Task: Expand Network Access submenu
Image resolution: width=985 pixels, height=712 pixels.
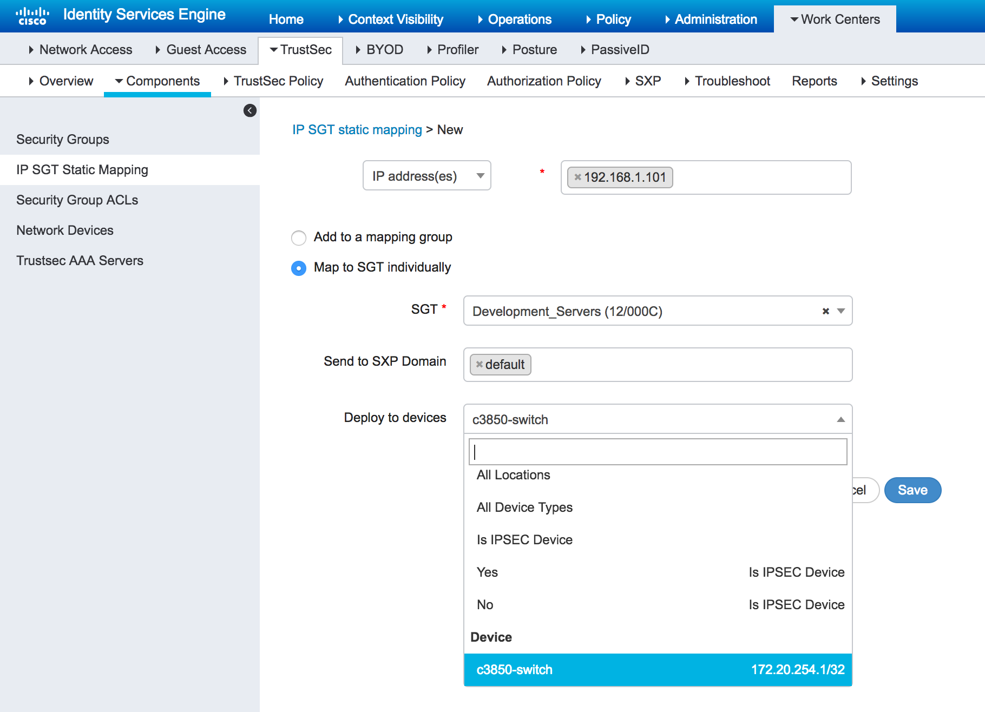Action: tap(80, 50)
